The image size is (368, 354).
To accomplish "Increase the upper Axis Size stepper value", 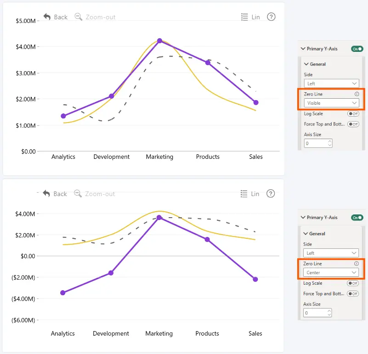I will pyautogui.click(x=330, y=141).
